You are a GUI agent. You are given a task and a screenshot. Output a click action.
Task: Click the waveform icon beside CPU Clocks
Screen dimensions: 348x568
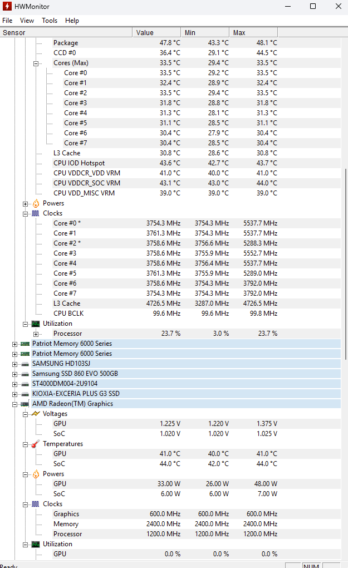pos(36,213)
